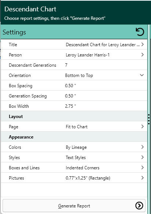Expand the Orientation dropdown arrow
This screenshot has width=151, height=214.
(142, 75)
